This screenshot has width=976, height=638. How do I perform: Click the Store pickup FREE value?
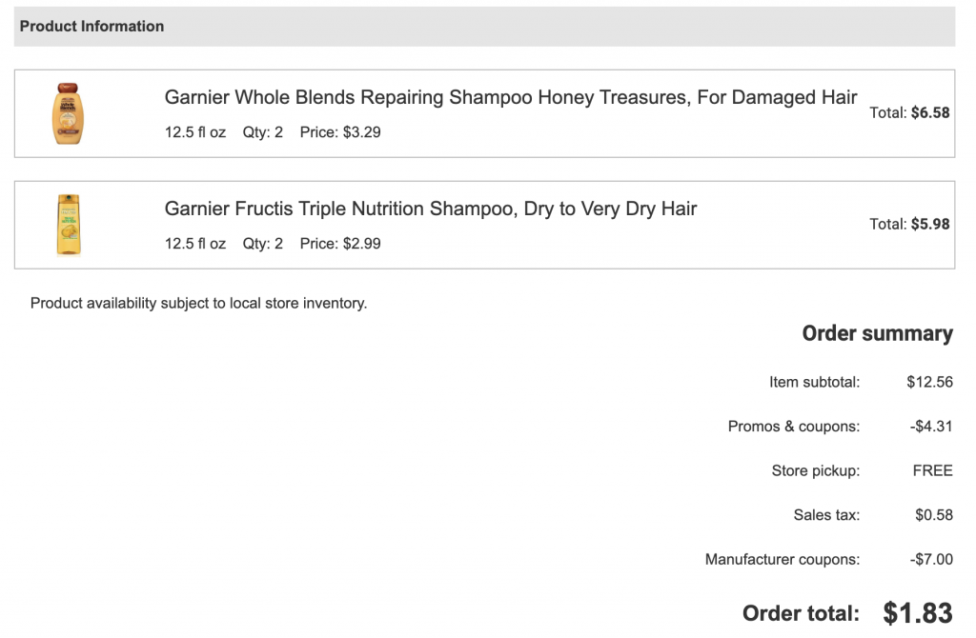(932, 470)
